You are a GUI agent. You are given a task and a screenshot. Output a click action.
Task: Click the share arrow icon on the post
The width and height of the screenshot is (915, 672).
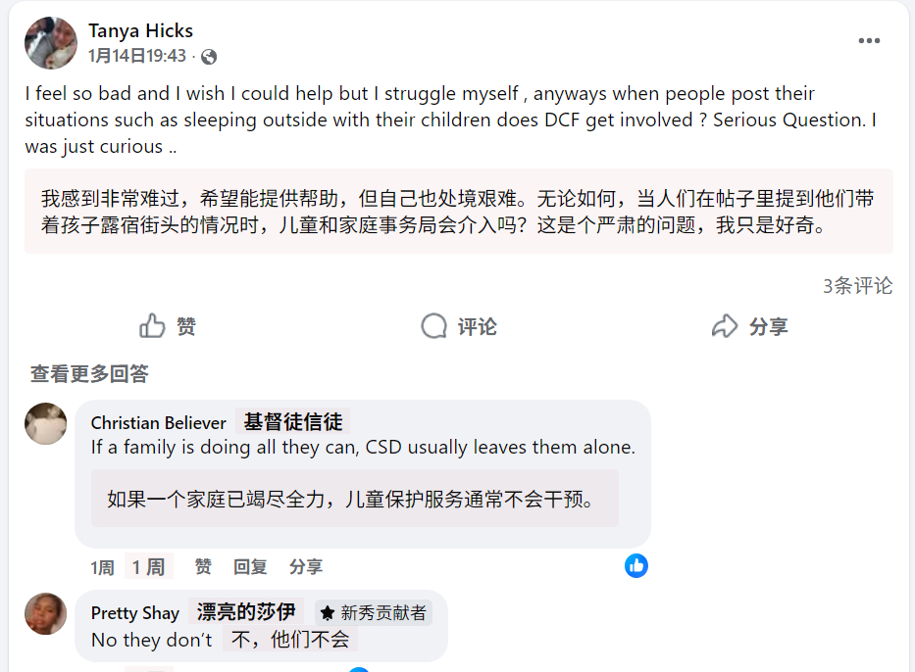click(x=724, y=326)
